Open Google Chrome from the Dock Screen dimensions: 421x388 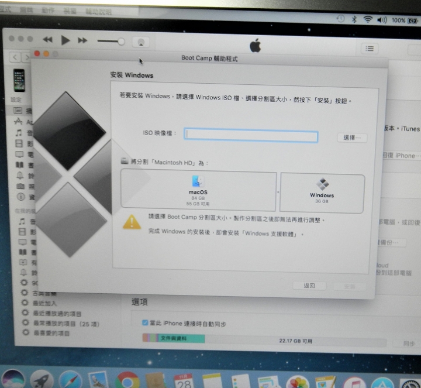coord(127,380)
